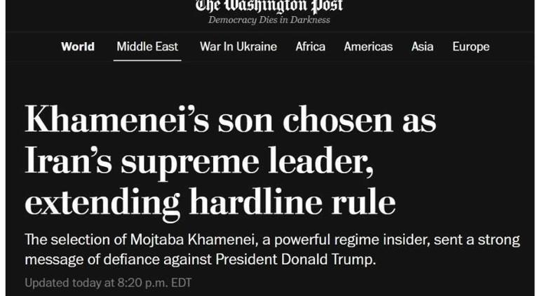Open the World section
This screenshot has height=296, width=540.
coord(78,47)
